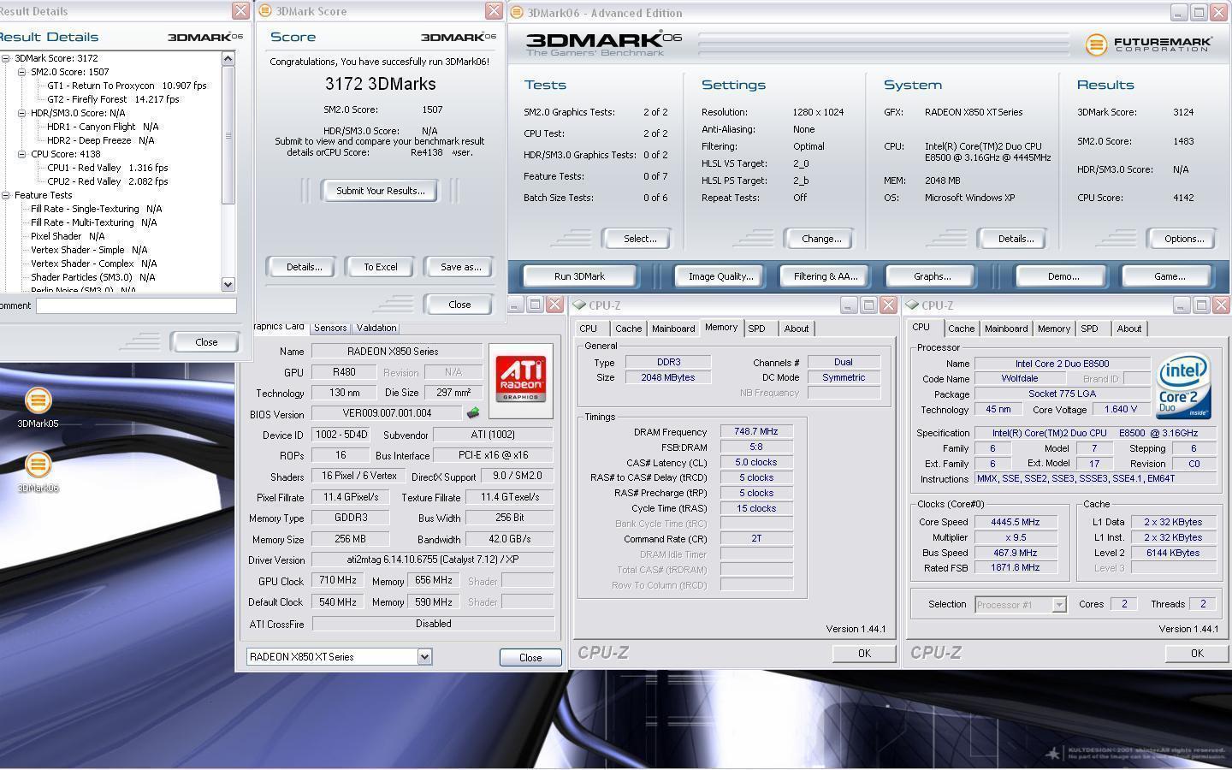Collapse the HDR/SM3.0 Score tree node

coord(22,113)
